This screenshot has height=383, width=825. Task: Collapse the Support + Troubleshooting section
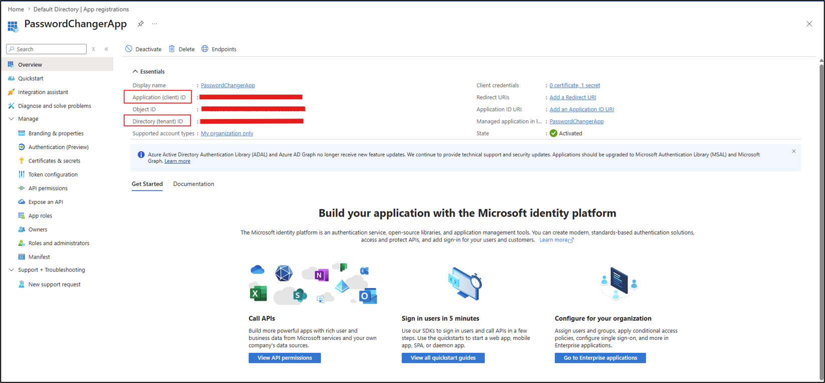click(x=12, y=270)
